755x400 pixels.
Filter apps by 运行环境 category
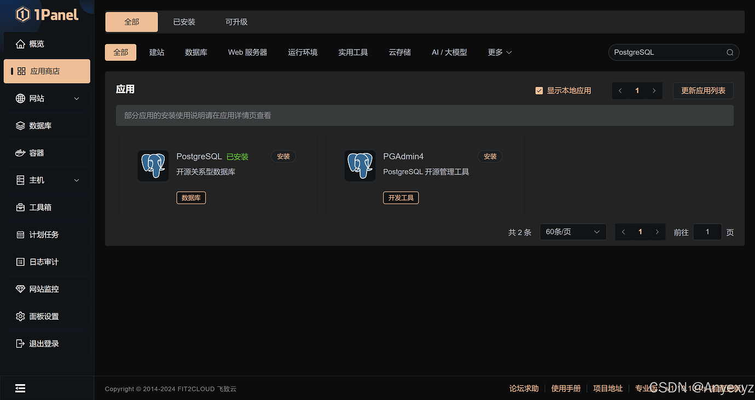point(303,52)
